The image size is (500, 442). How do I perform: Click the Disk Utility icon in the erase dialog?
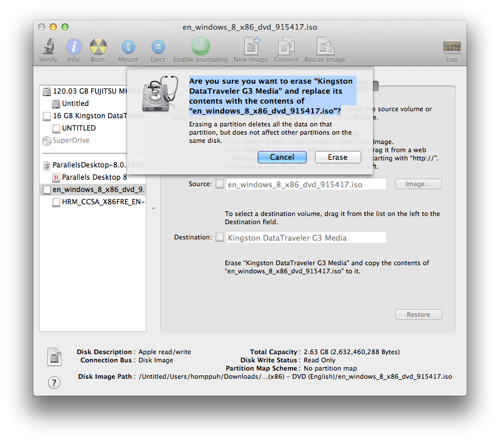159,94
